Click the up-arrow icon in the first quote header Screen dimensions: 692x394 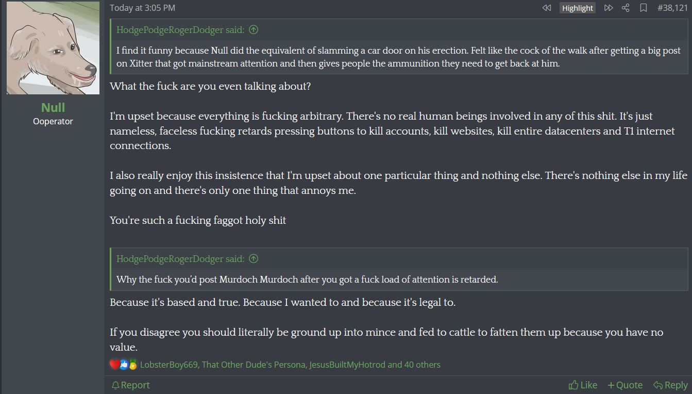pyautogui.click(x=254, y=29)
